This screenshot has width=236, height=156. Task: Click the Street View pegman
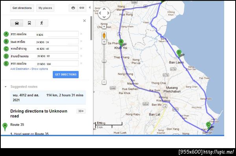[104, 36]
